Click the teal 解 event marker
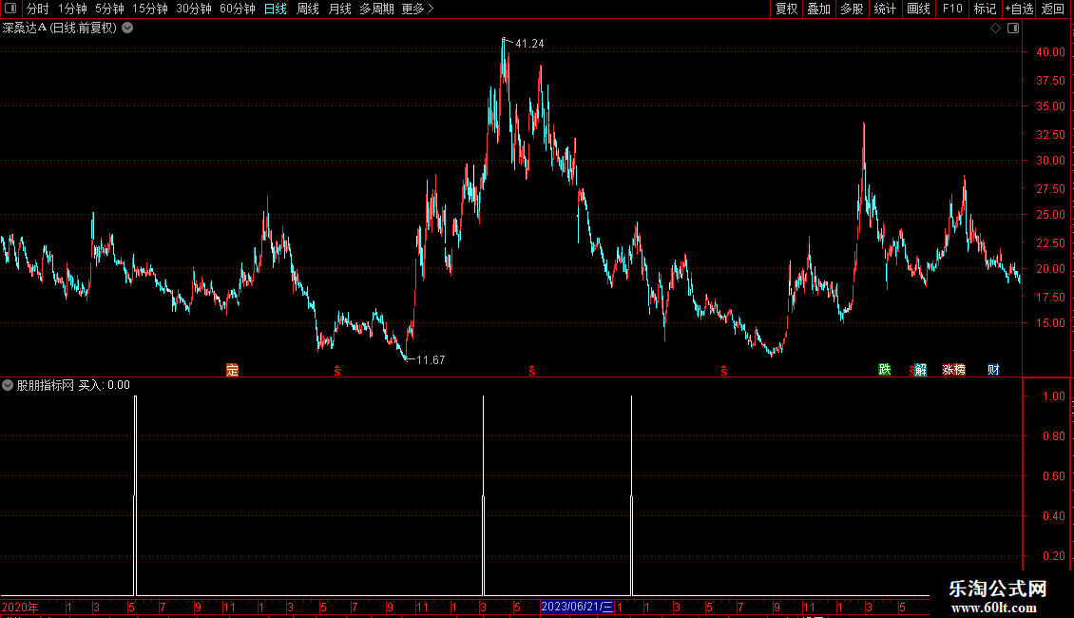The image size is (1074, 618). (921, 370)
